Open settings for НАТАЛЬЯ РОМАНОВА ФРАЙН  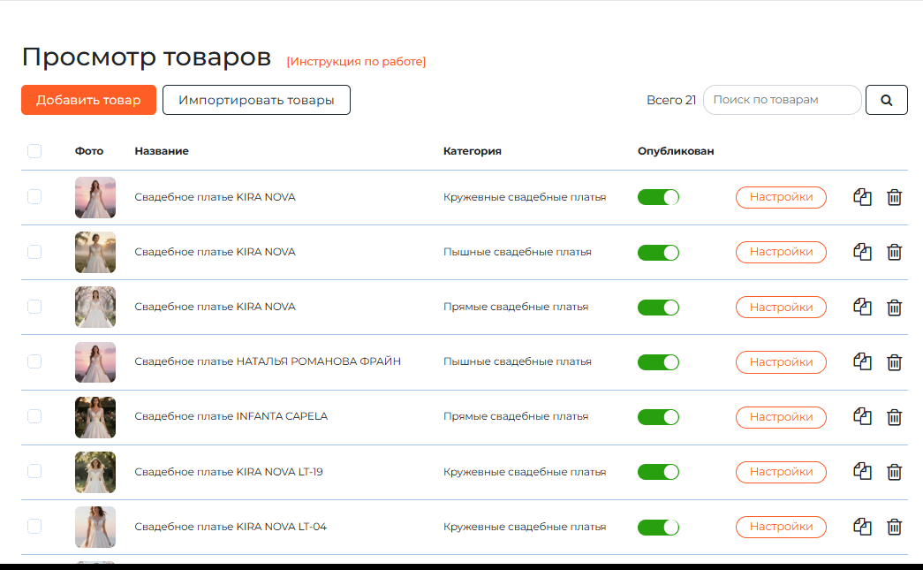tap(781, 362)
